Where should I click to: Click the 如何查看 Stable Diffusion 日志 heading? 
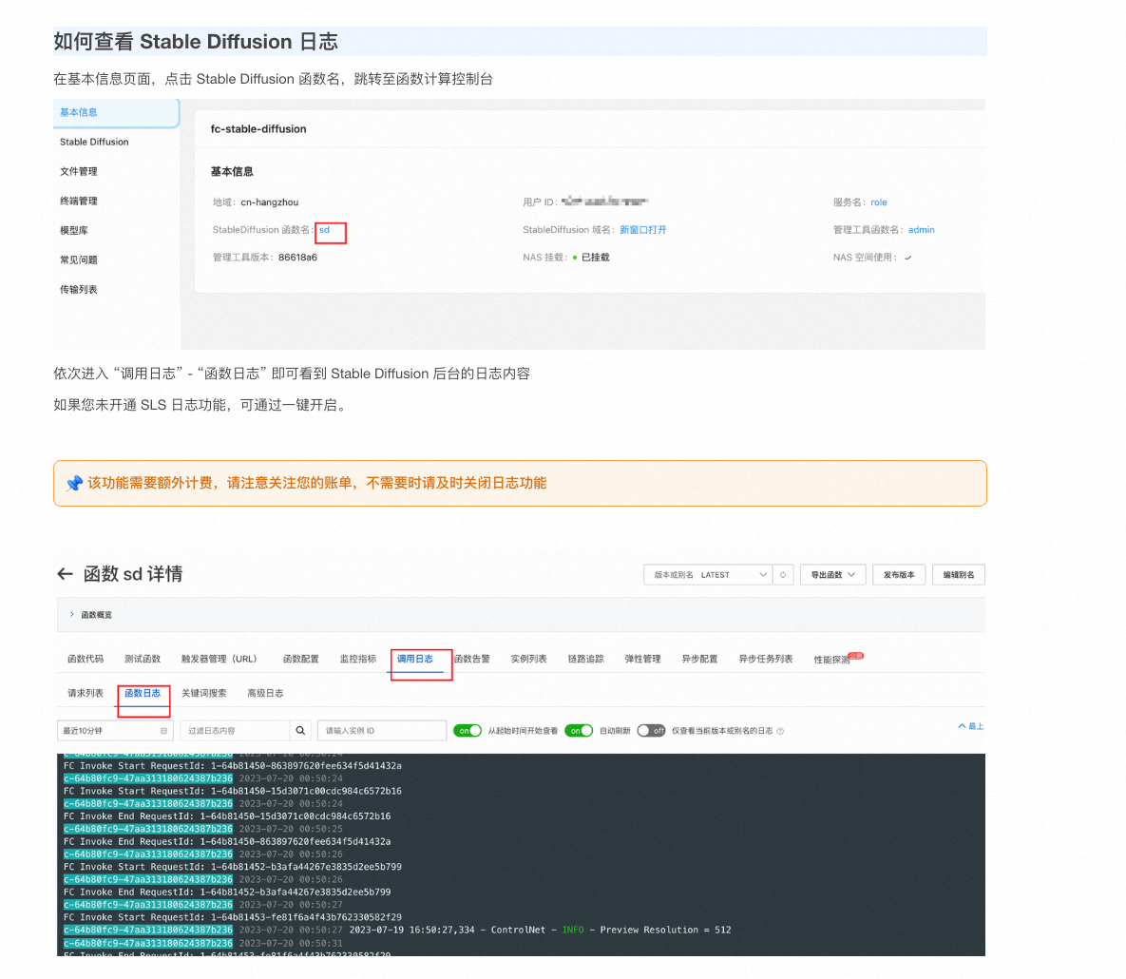coord(196,42)
